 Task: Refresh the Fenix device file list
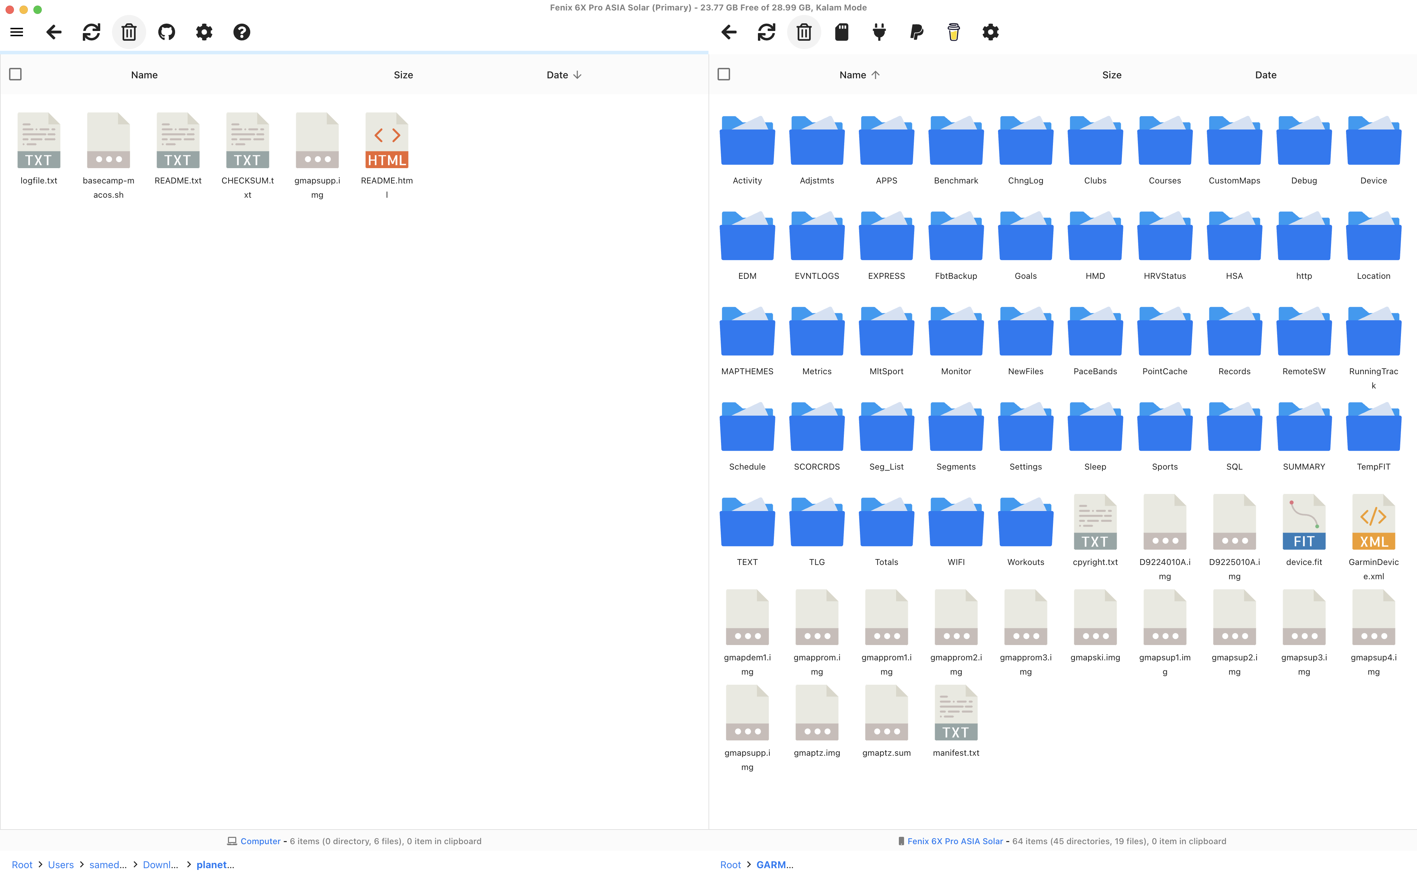(x=767, y=32)
